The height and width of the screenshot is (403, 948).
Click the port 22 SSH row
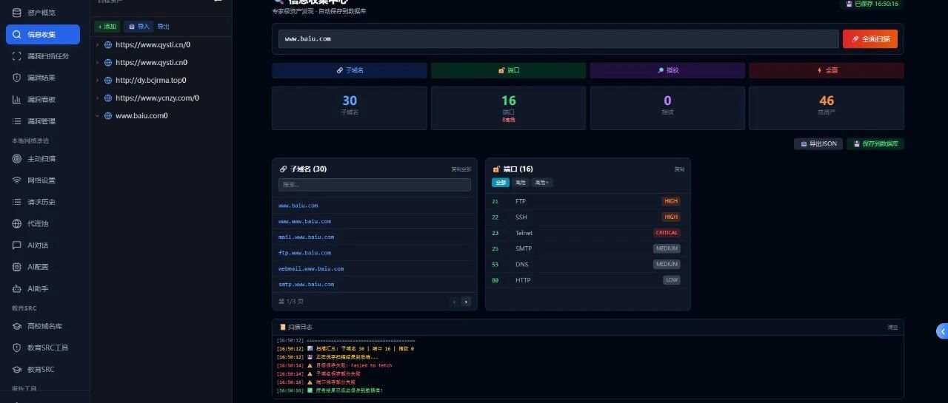point(586,217)
